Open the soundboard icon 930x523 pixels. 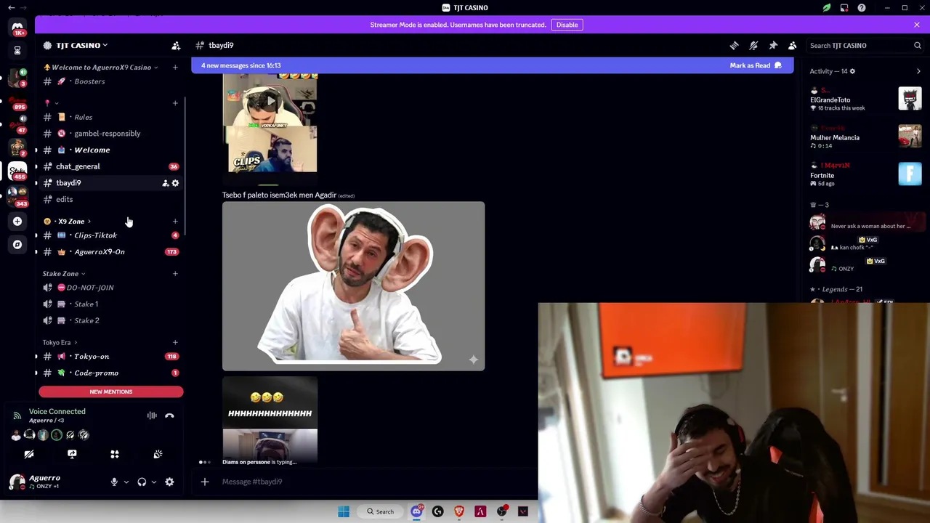click(158, 454)
